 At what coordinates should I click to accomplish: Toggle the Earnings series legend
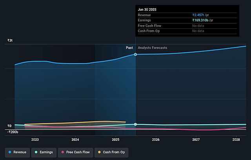pyautogui.click(x=44, y=152)
